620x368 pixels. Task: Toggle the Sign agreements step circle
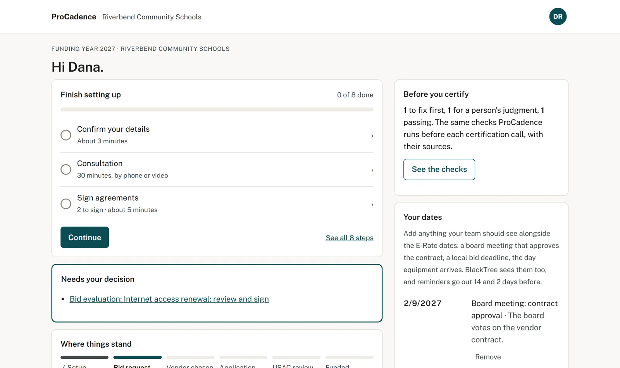[x=66, y=204]
